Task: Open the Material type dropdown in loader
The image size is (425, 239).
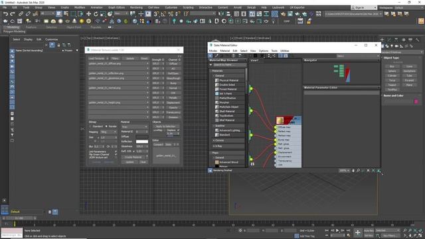Action: click(134, 127)
